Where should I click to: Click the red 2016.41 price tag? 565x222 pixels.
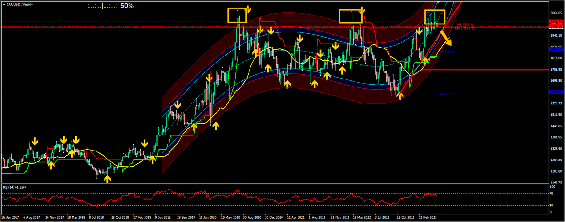coord(557,22)
